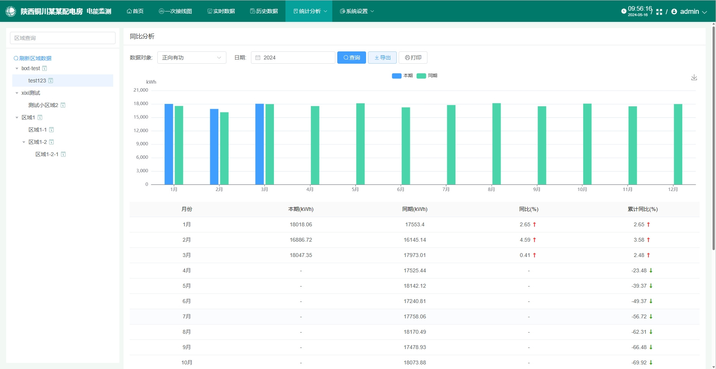Screen dimensions: 716x369
Task: Collapse the 区域1-2 tree node arrow
Action: tap(24, 142)
